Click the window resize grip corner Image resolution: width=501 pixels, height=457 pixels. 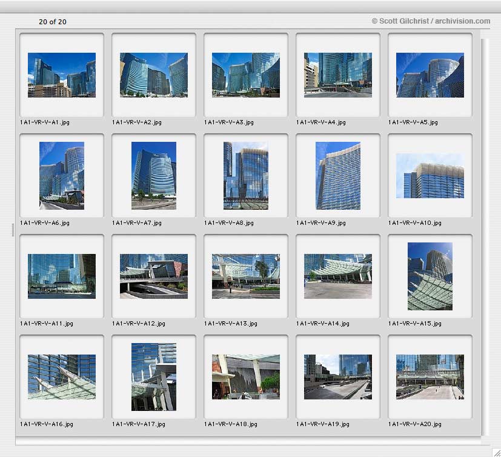click(x=496, y=452)
